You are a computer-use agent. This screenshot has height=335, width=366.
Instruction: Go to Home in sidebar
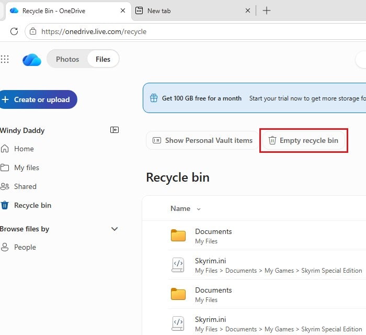tap(24, 149)
